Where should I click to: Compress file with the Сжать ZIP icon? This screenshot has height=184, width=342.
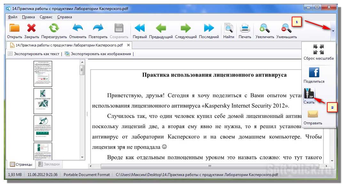309,94
